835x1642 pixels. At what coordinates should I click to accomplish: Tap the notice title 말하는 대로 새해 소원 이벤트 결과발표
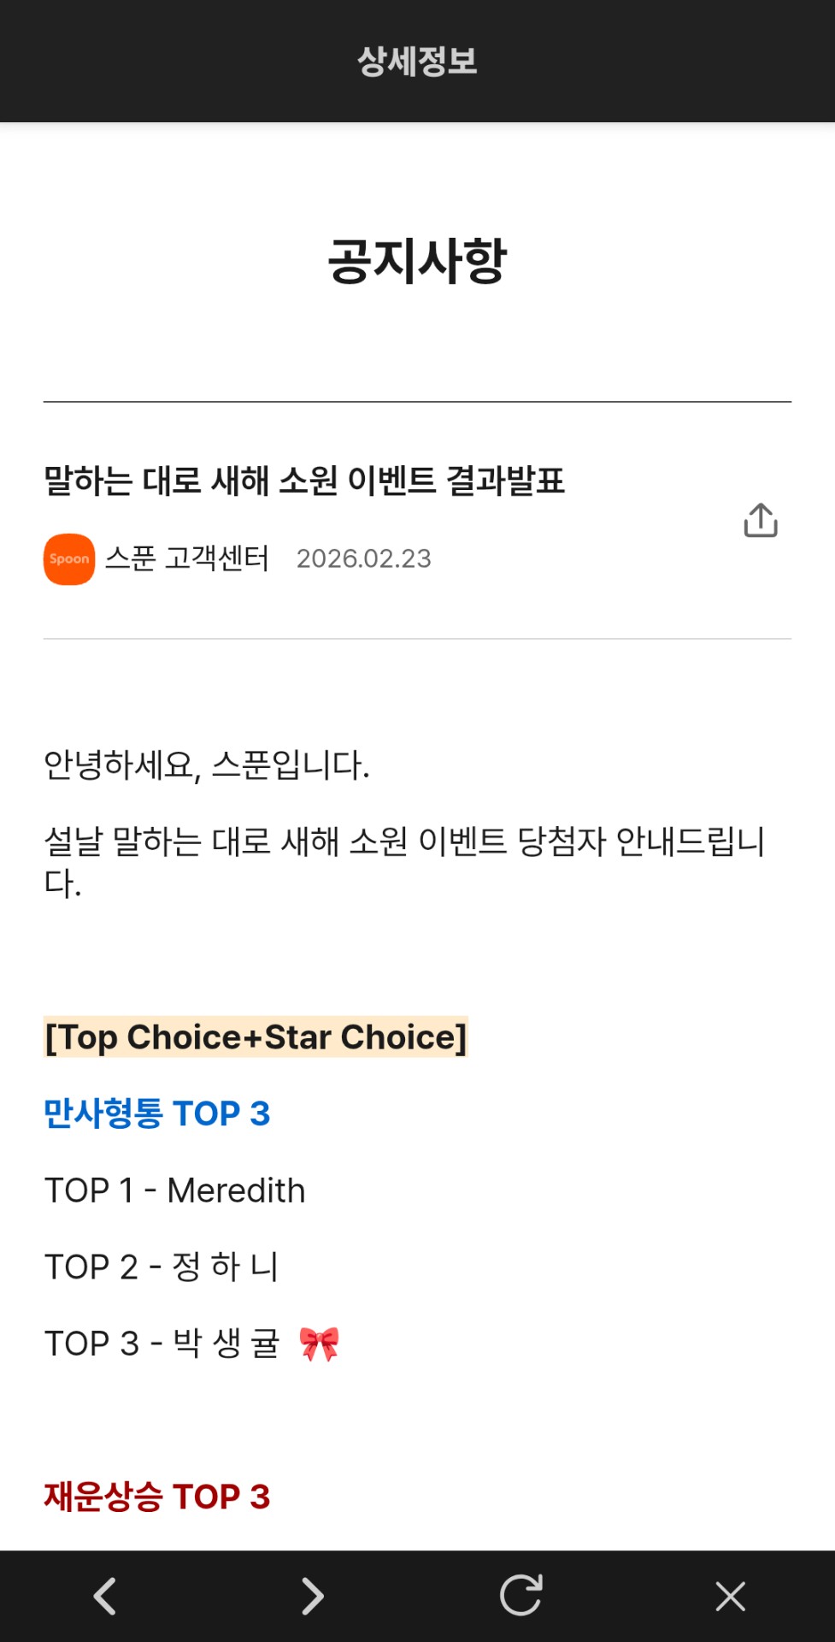pos(304,481)
